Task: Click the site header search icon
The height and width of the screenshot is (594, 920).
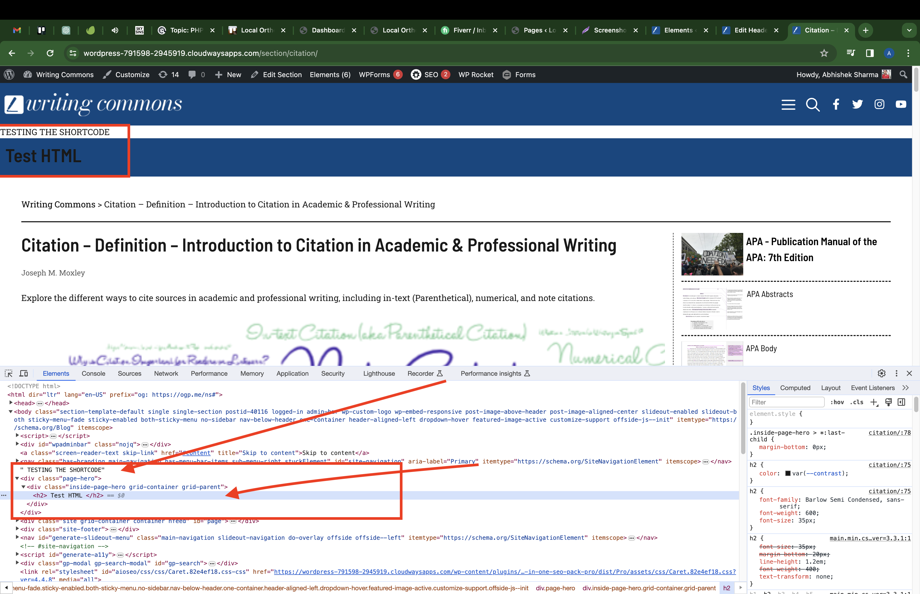Action: (813, 104)
